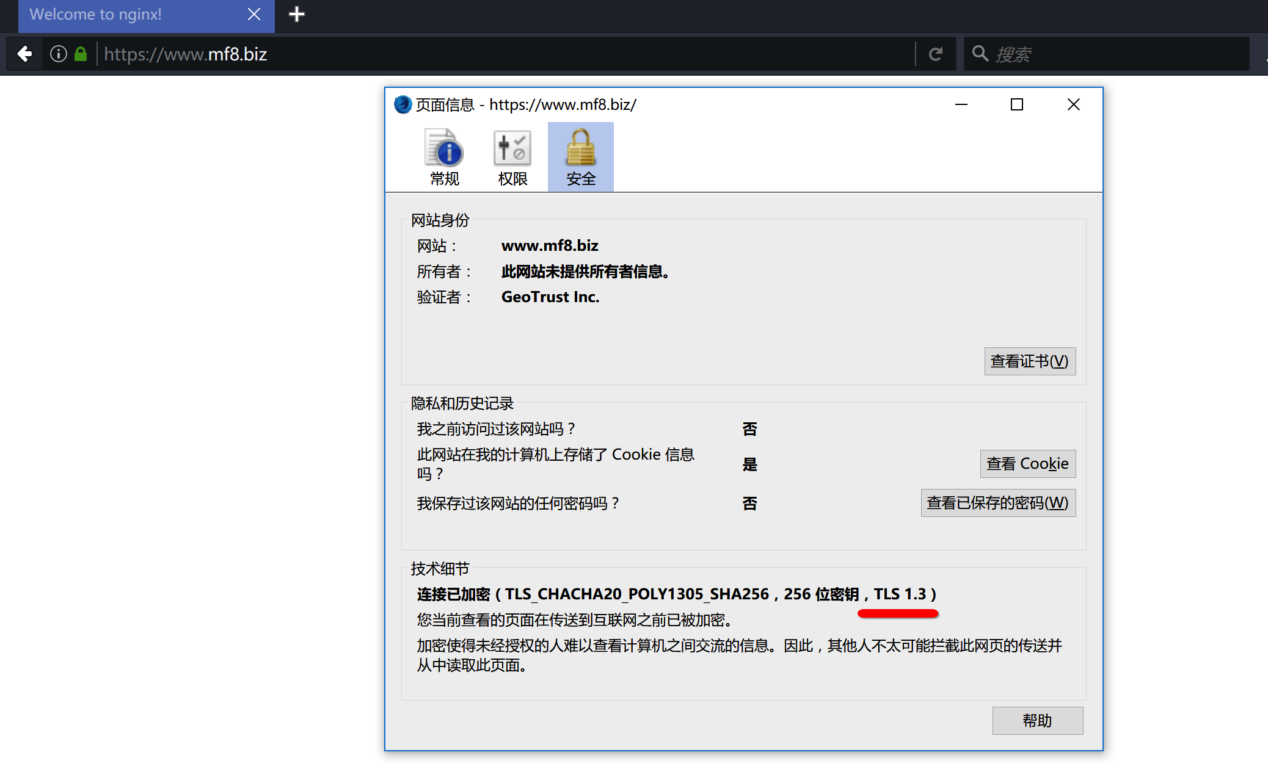Maximize the 页面信息 dialog window
This screenshot has width=1268, height=769.
pyautogui.click(x=1017, y=104)
